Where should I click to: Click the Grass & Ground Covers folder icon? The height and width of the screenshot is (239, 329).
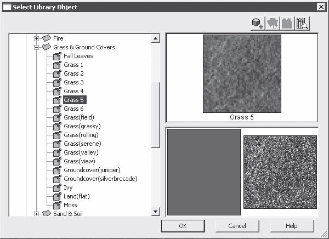(x=47, y=47)
